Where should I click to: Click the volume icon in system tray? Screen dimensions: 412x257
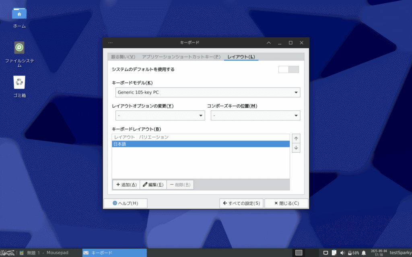click(x=342, y=253)
